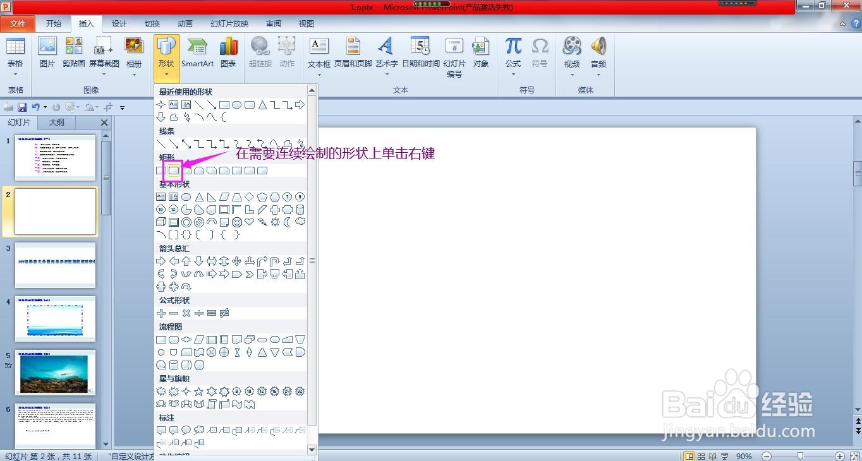This screenshot has width=862, height=461.
Task: Select the smiley face in basic shapes
Action: pyautogui.click(x=237, y=222)
